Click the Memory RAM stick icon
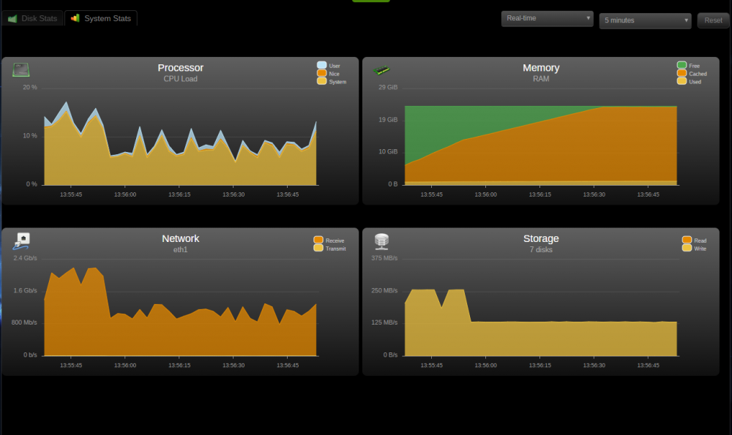732x435 pixels. pyautogui.click(x=381, y=70)
